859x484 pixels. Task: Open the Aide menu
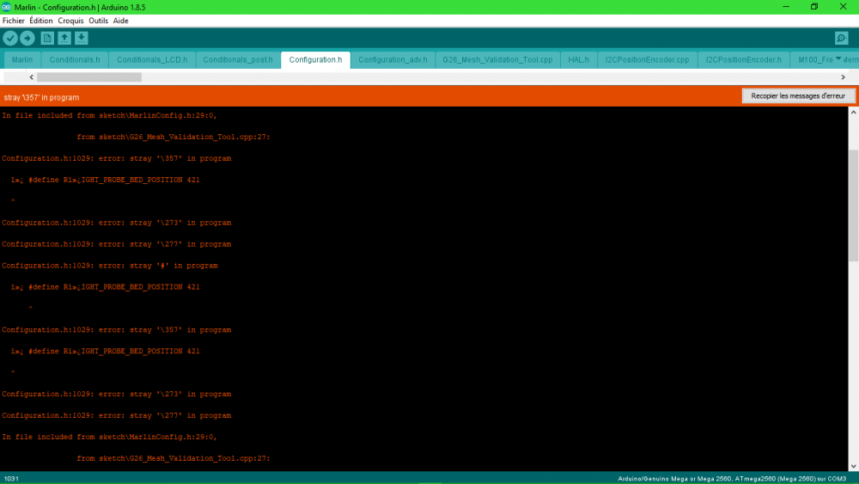coord(120,21)
